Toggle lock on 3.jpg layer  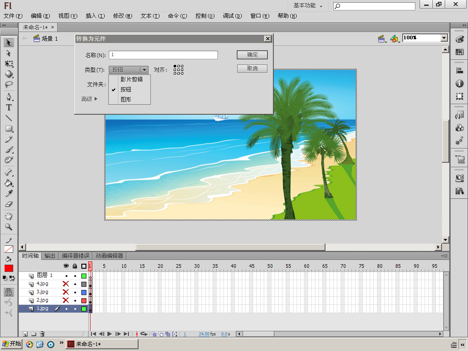point(75,292)
